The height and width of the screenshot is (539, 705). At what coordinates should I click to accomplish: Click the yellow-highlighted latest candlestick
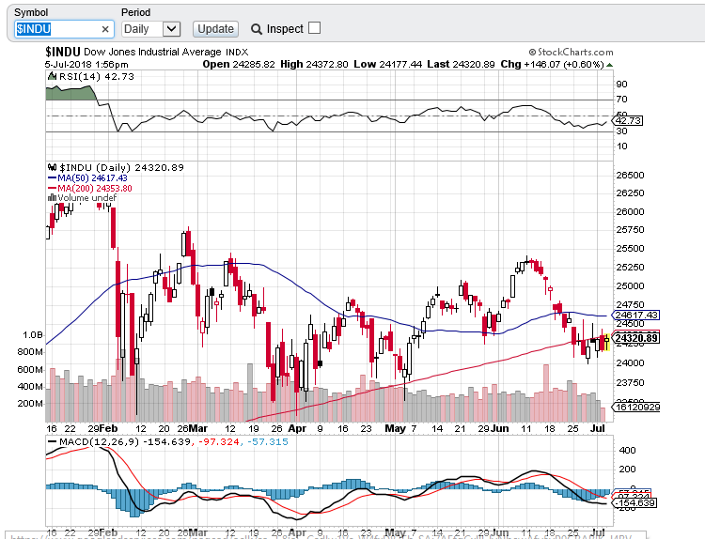point(607,342)
